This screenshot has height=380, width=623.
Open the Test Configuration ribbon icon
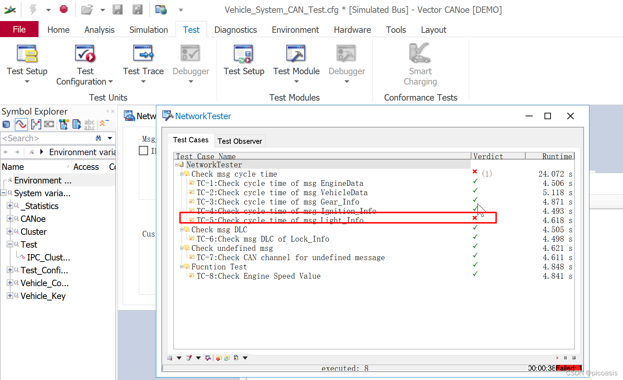(x=85, y=54)
